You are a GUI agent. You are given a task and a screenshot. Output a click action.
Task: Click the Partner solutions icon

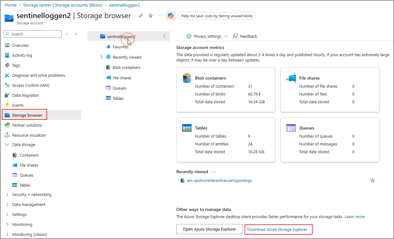pos(7,125)
